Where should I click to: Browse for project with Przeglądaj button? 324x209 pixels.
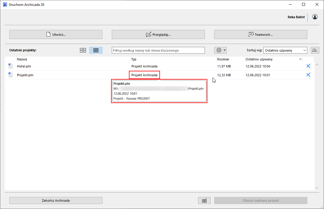tap(158, 34)
